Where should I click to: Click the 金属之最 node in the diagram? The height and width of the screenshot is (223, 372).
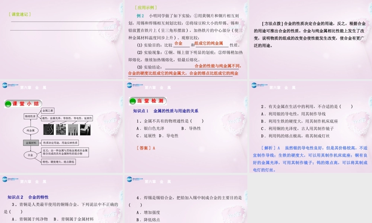[x=48, y=110]
